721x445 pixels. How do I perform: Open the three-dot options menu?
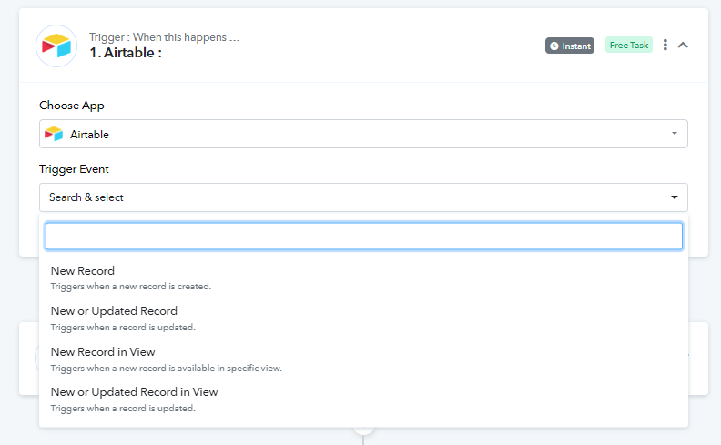point(665,45)
